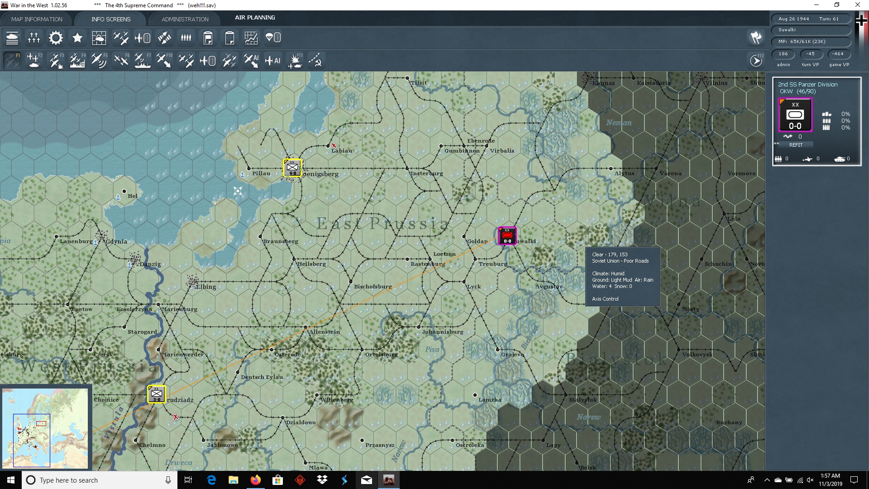Open Firefox from the taskbar
This screenshot has width=869, height=489.
tap(256, 480)
